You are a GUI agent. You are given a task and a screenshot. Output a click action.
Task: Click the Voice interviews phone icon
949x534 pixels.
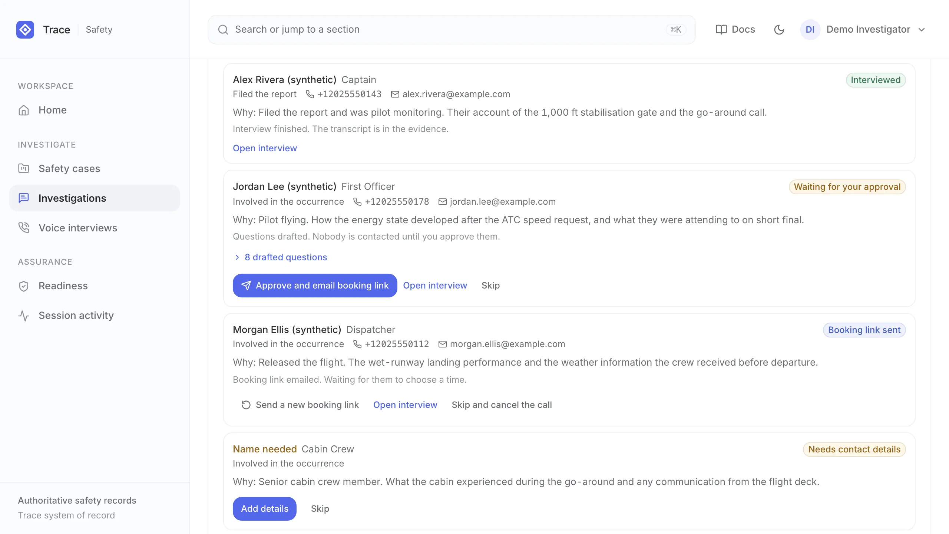click(x=24, y=228)
